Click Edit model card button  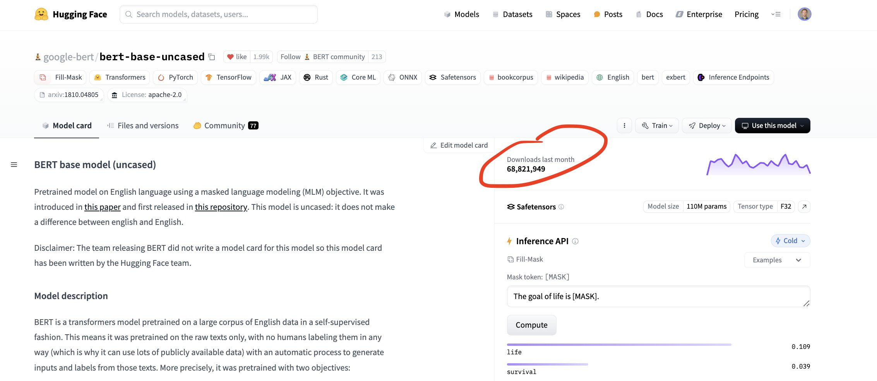click(459, 145)
